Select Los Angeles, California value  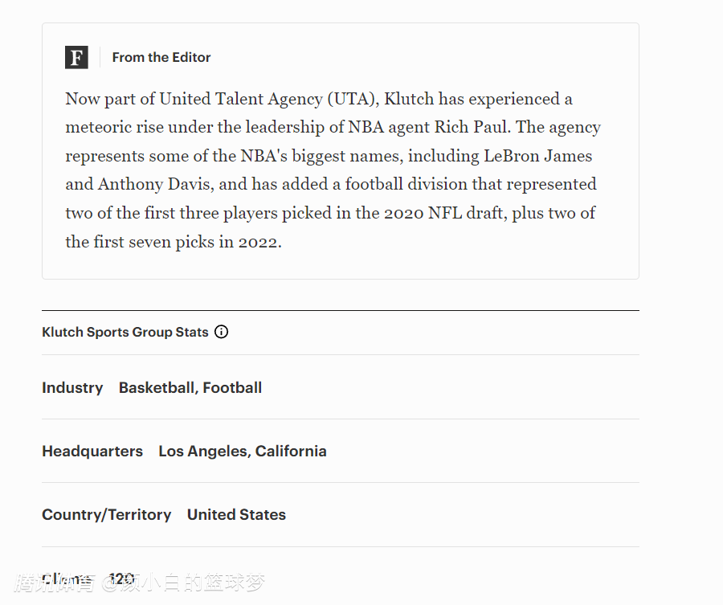(243, 451)
